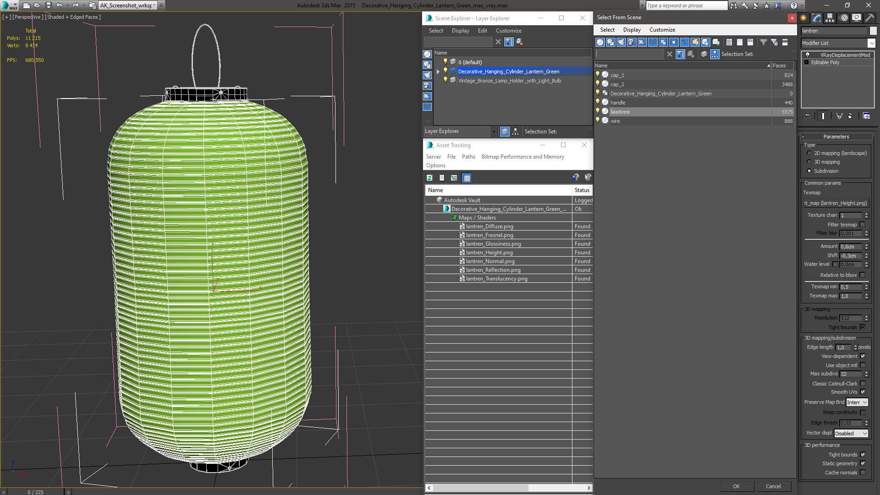This screenshot has width=880, height=495.
Task: Click the VRayDisplacementMod modifier icon
Action: (808, 55)
